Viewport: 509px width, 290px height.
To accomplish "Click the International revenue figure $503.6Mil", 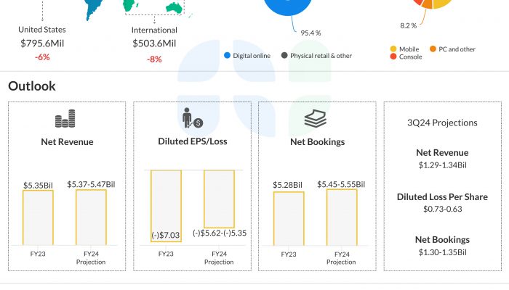I will [154, 44].
